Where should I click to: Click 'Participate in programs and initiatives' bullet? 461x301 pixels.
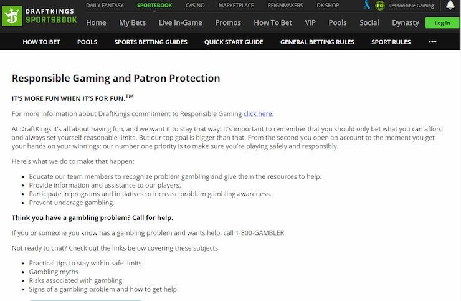point(150,194)
